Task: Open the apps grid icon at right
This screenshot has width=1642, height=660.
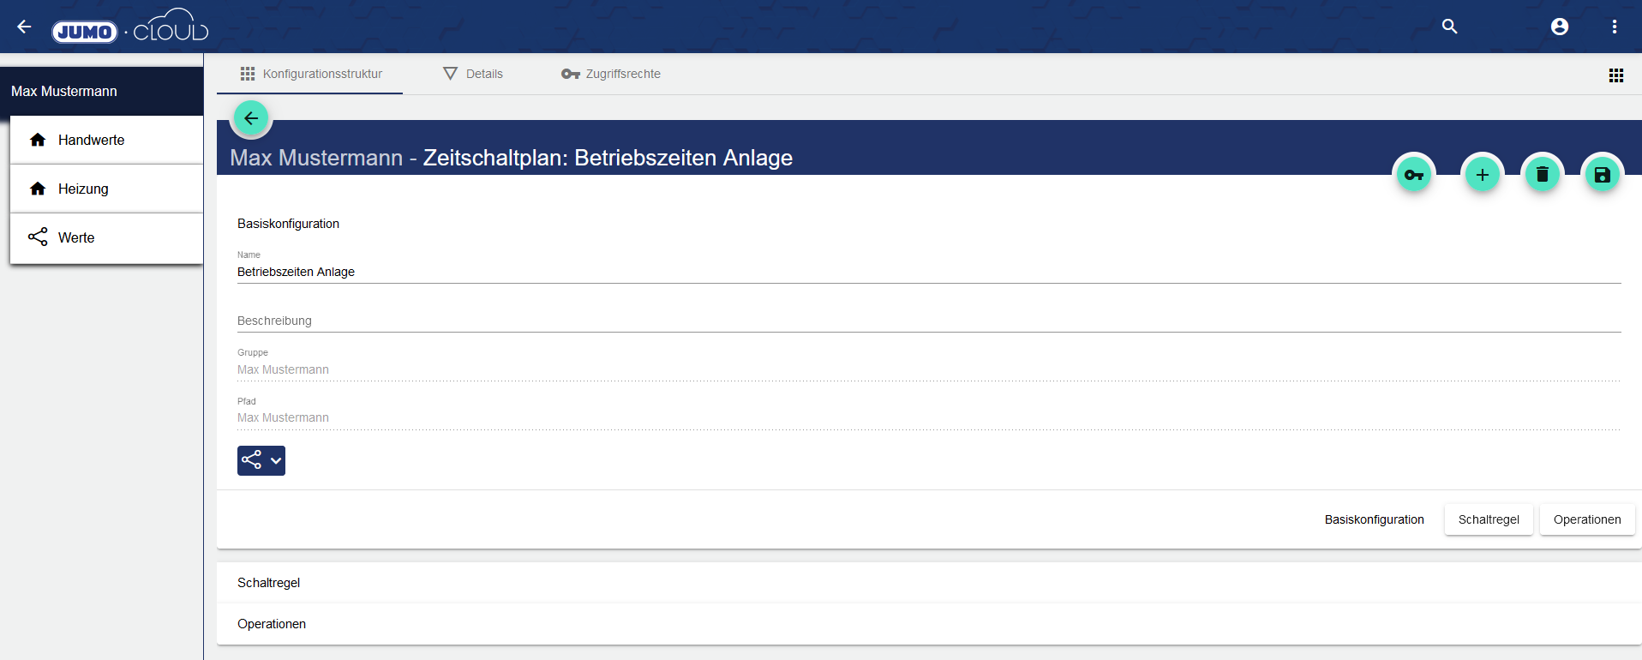Action: [1615, 75]
